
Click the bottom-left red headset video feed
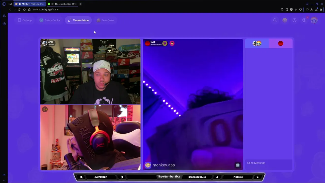click(90, 138)
